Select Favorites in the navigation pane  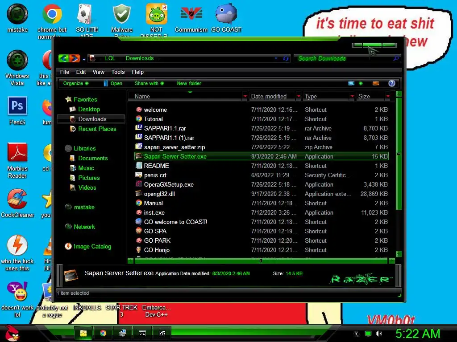tap(85, 99)
